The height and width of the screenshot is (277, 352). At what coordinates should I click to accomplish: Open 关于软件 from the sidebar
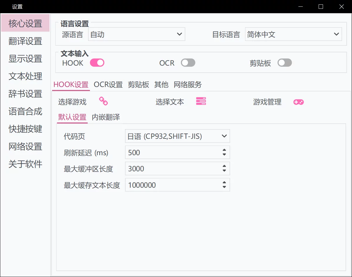(25, 164)
